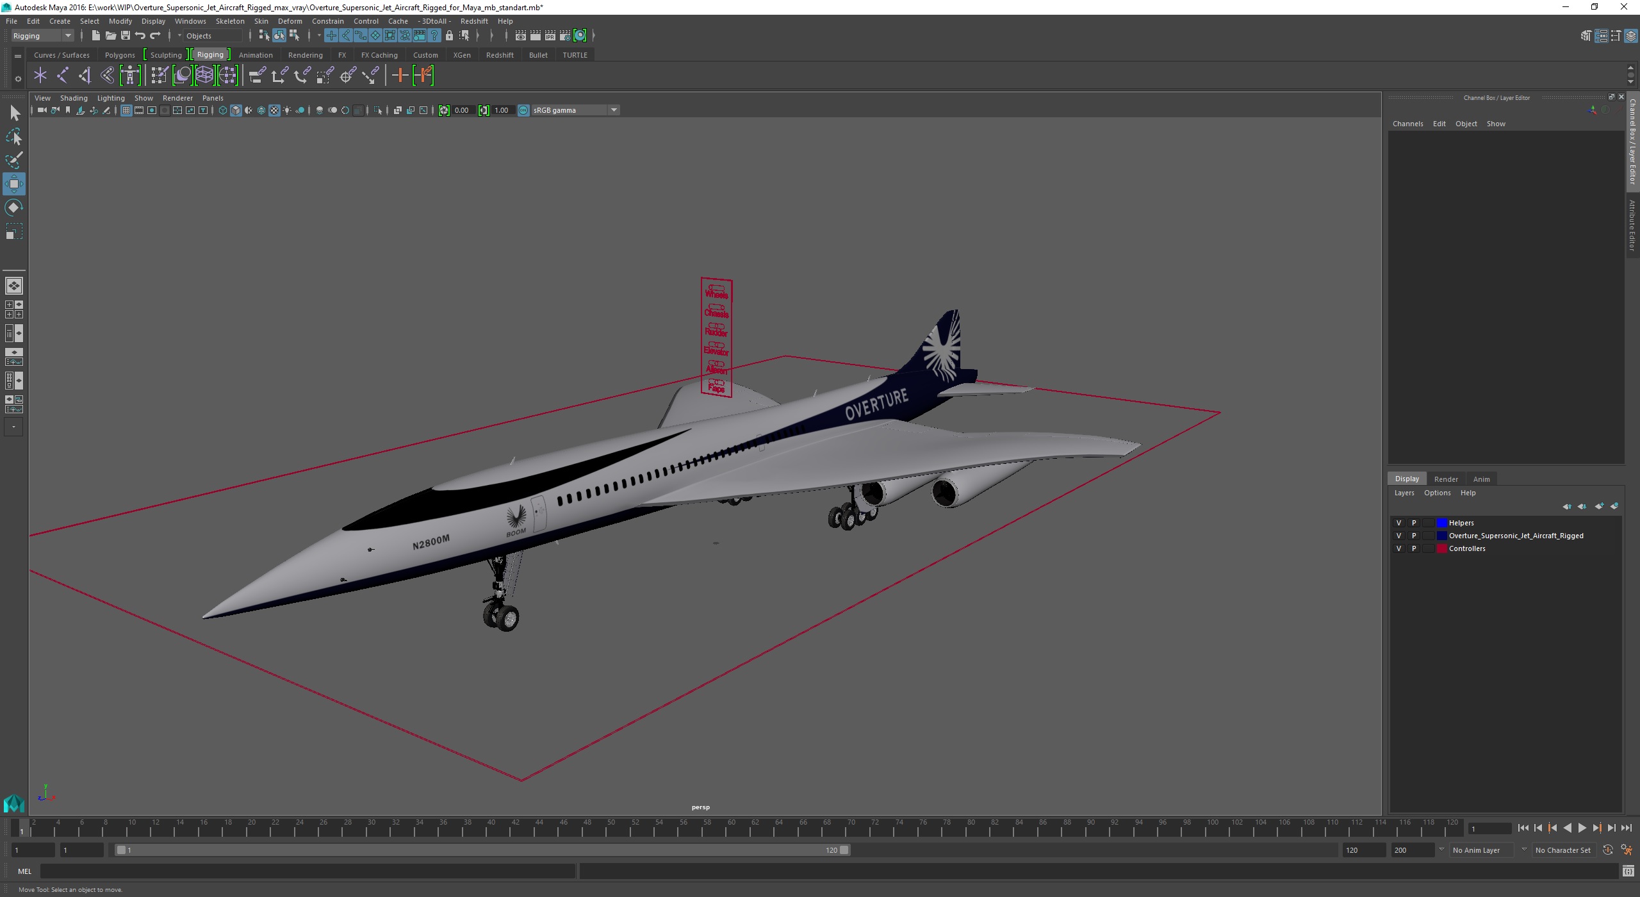This screenshot has height=897, width=1640.
Task: Click the play forward button
Action: 1582,828
